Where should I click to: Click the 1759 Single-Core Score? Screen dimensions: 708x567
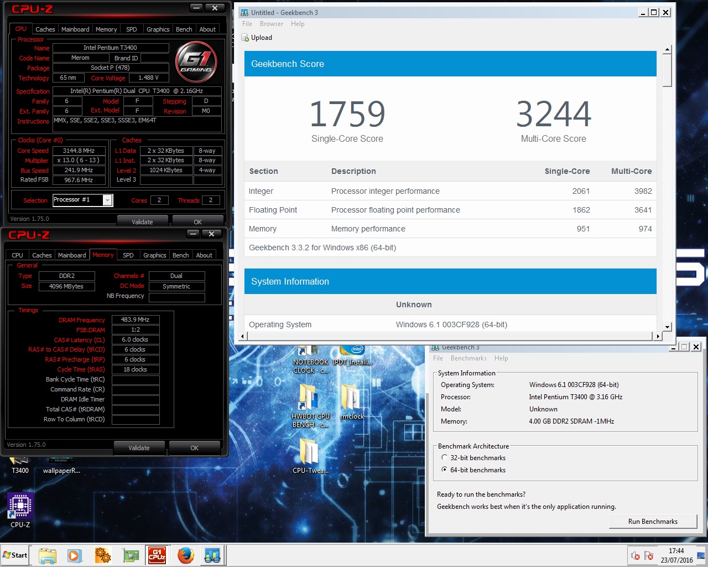[347, 114]
